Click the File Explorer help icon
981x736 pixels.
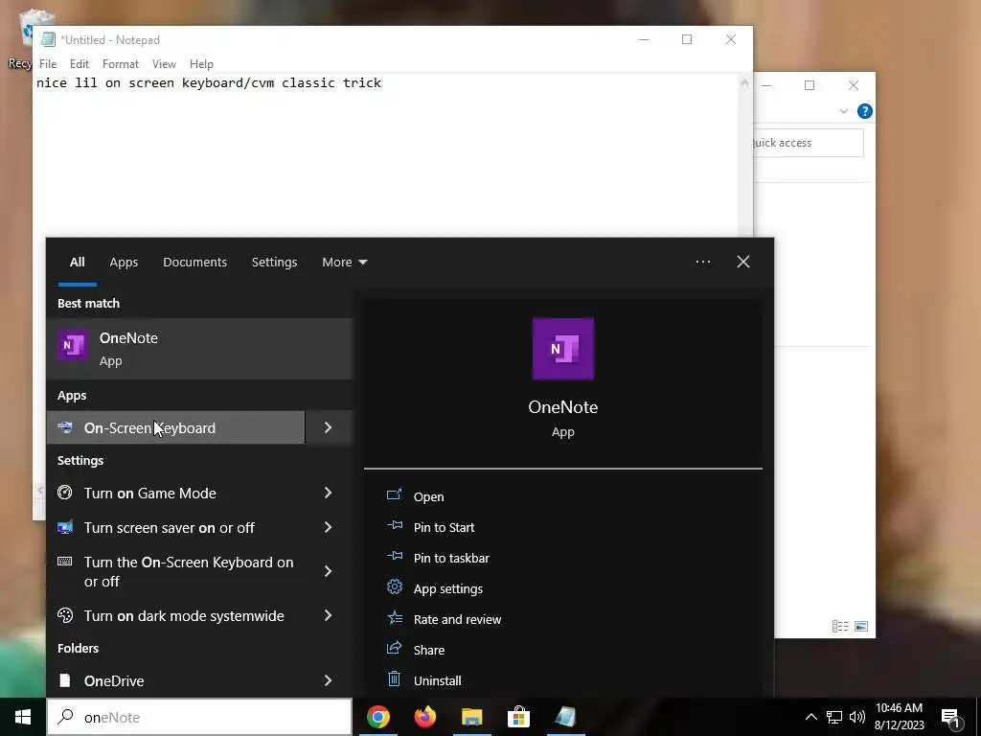coord(865,111)
